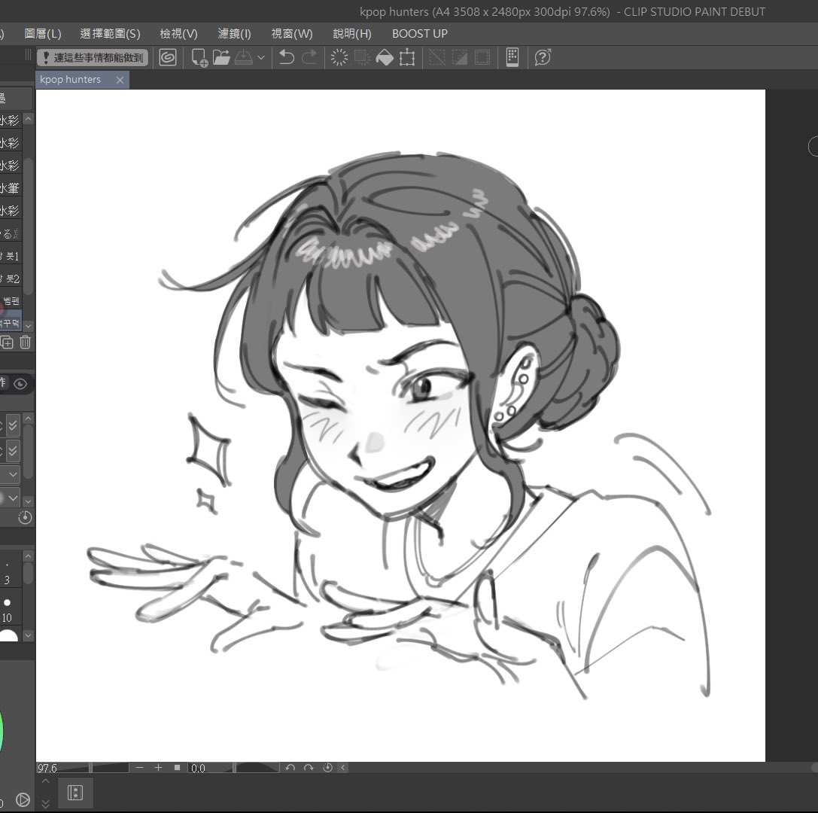Viewport: 818px width, 813px height.
Task: Toggle show selection border icon
Action: (482, 57)
